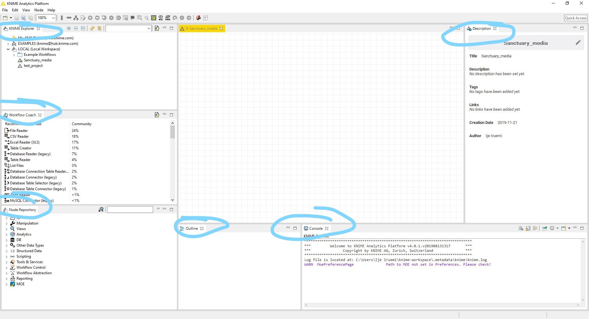
Task: Step loop execution icon
Action: tap(175, 18)
